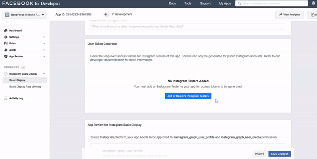Click the App Review shield icon
The height and width of the screenshot is (159, 317).
click(x=6, y=56)
